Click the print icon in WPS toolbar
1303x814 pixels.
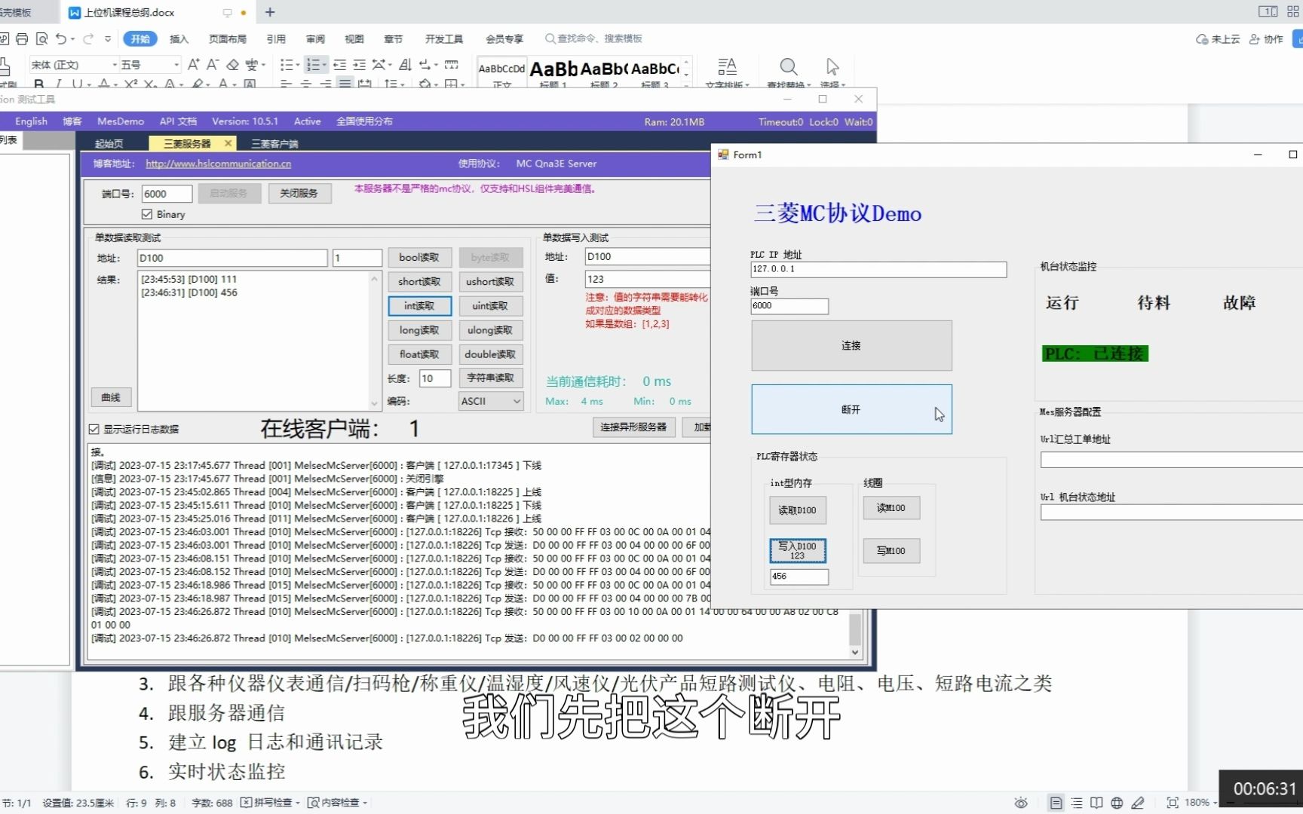[22, 38]
